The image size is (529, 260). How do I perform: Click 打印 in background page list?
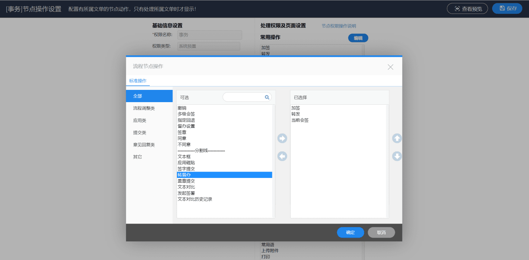pyautogui.click(x=266, y=257)
